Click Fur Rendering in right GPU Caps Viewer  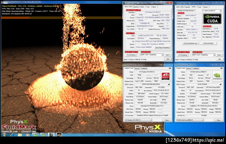point(183,55)
